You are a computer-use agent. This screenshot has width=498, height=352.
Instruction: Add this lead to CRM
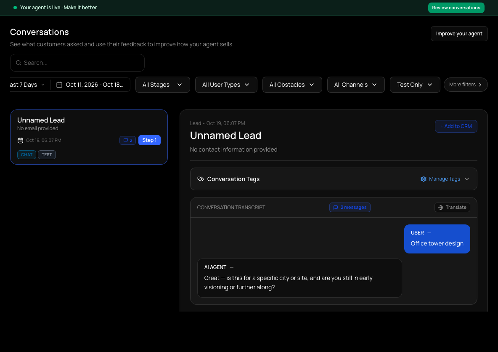[x=456, y=126]
